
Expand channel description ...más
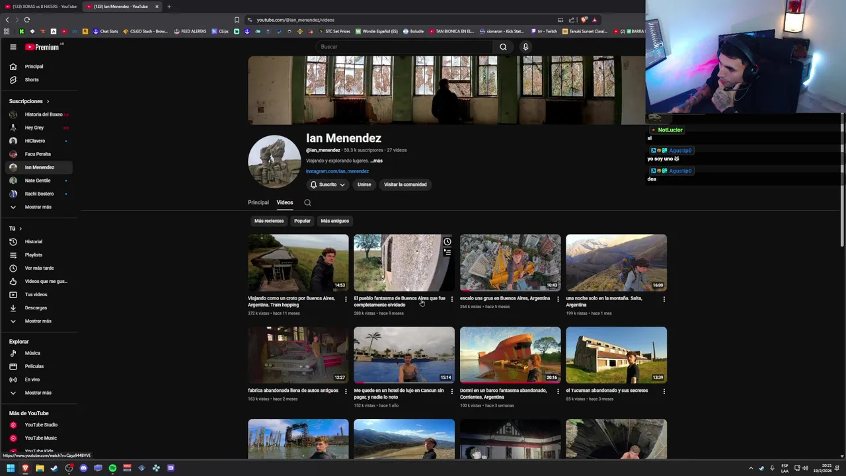376,161
